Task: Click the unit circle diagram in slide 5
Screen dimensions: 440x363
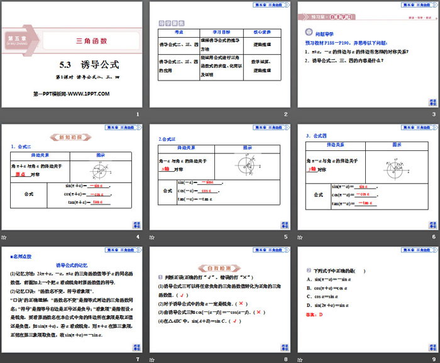Action: click(x=247, y=165)
